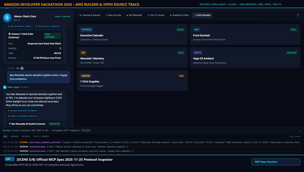The height and width of the screenshot is (172, 304).
Task: Click the get_inventory_status tool chip
Action: (19, 26)
